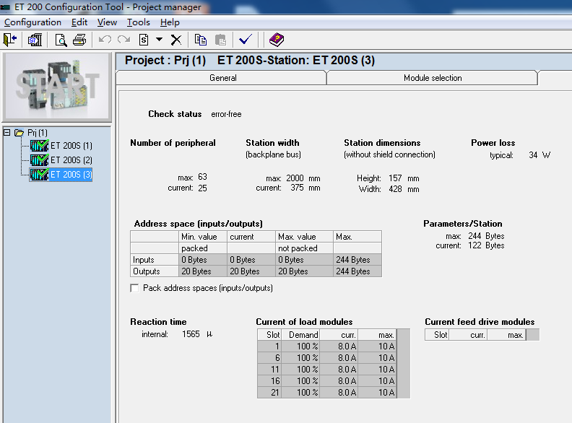Switch to the Module selection tab

(x=433, y=78)
